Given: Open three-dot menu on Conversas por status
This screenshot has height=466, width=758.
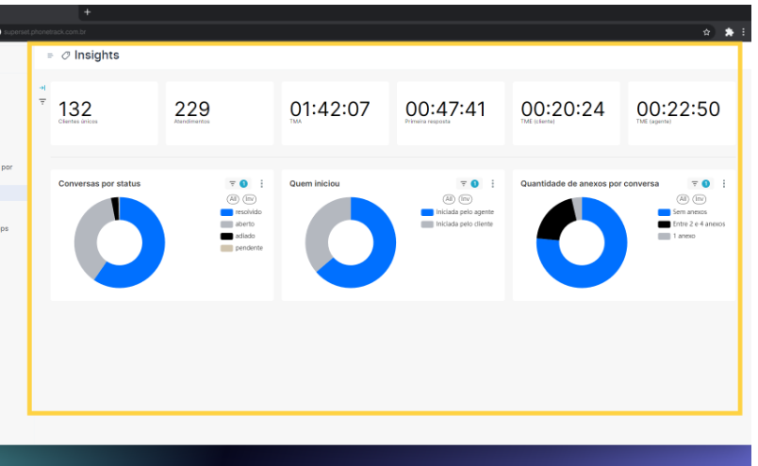Looking at the screenshot, I should (x=261, y=184).
